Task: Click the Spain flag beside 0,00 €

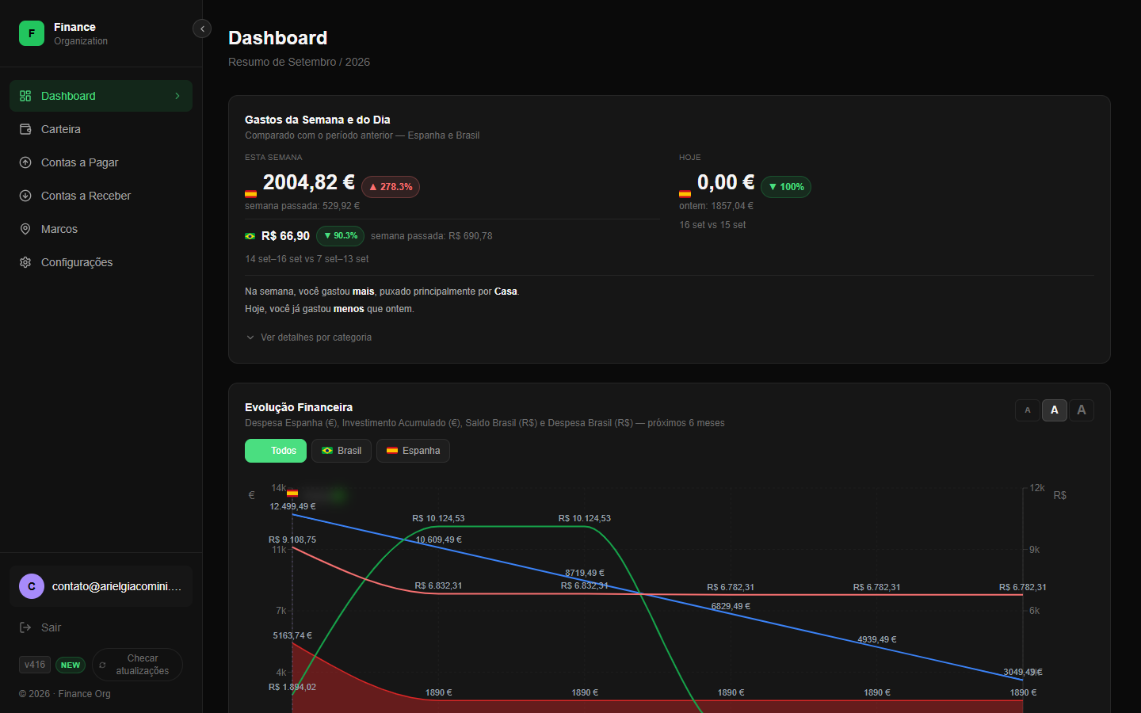Action: pos(685,193)
